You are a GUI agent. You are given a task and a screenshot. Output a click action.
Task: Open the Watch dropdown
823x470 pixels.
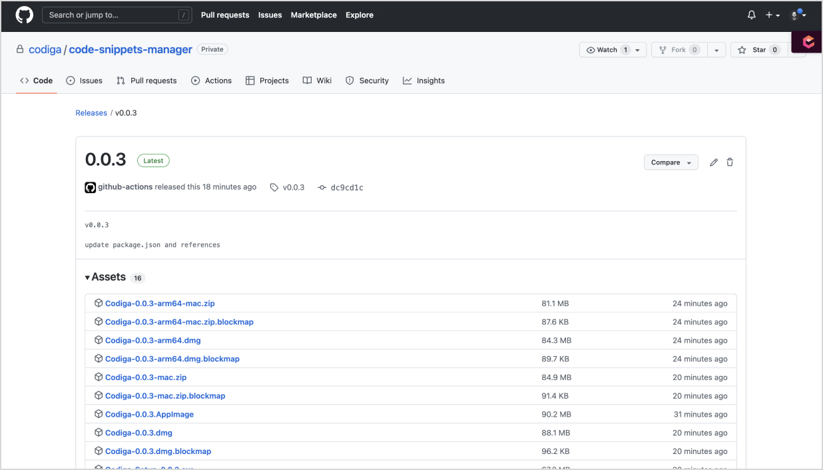[x=613, y=50]
